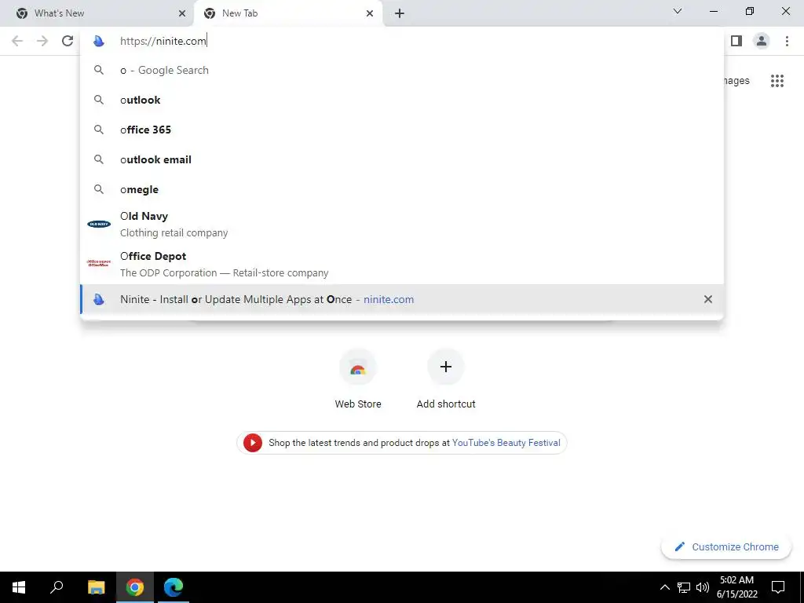Open the YouTube's Beauty Festival link

tap(506, 443)
